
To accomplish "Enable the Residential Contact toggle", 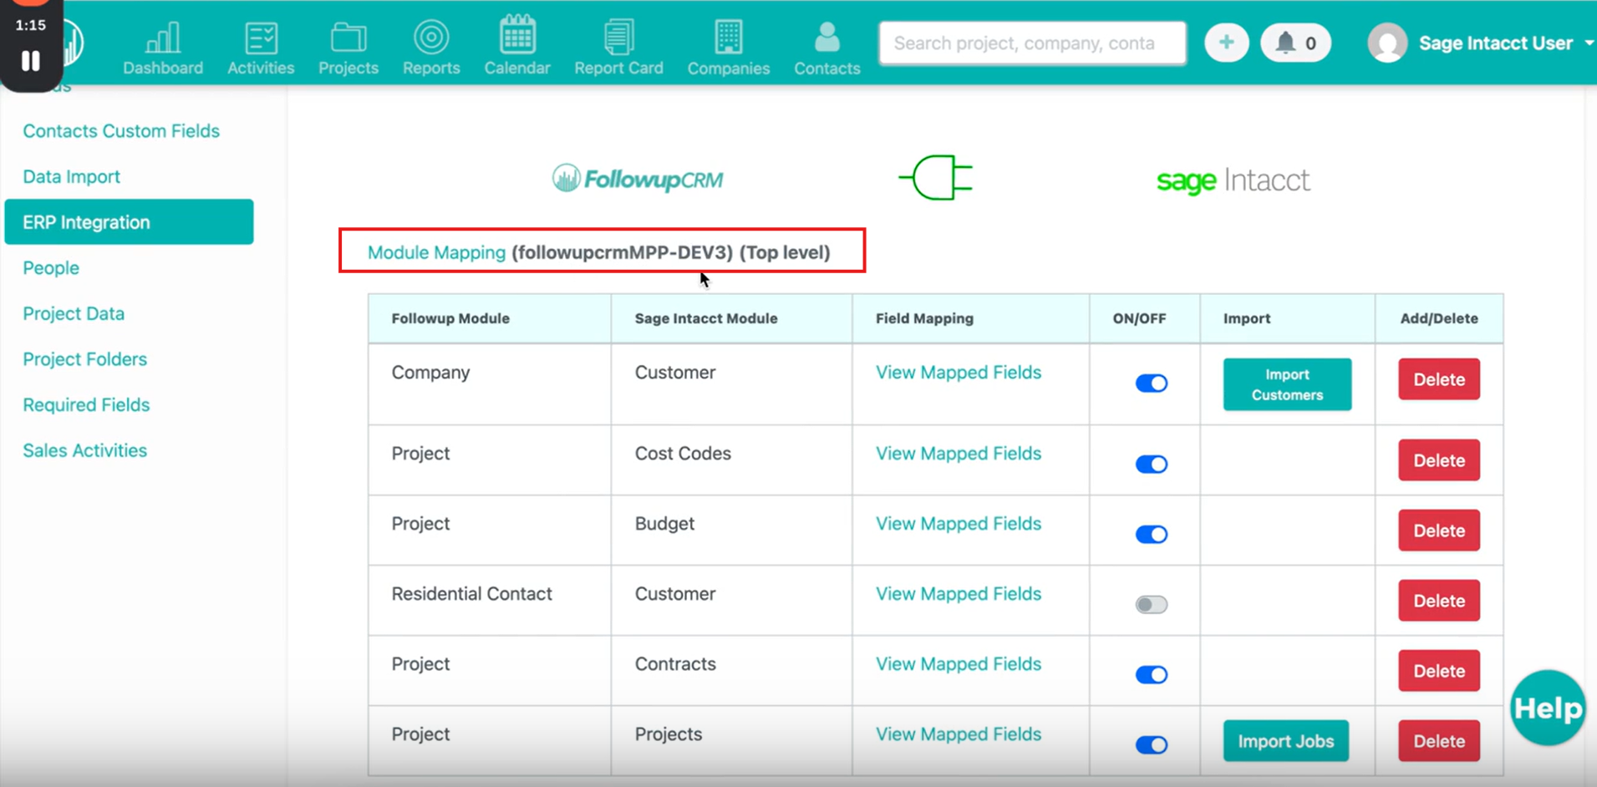I will (x=1151, y=604).
